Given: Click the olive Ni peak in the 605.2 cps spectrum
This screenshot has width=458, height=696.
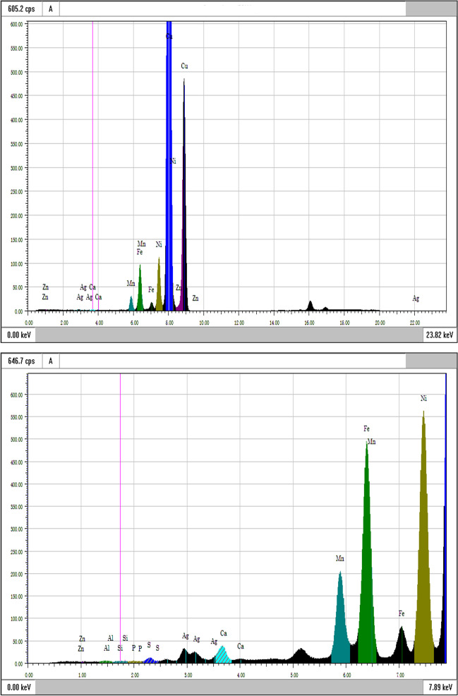Looking at the screenshot, I should click(159, 289).
